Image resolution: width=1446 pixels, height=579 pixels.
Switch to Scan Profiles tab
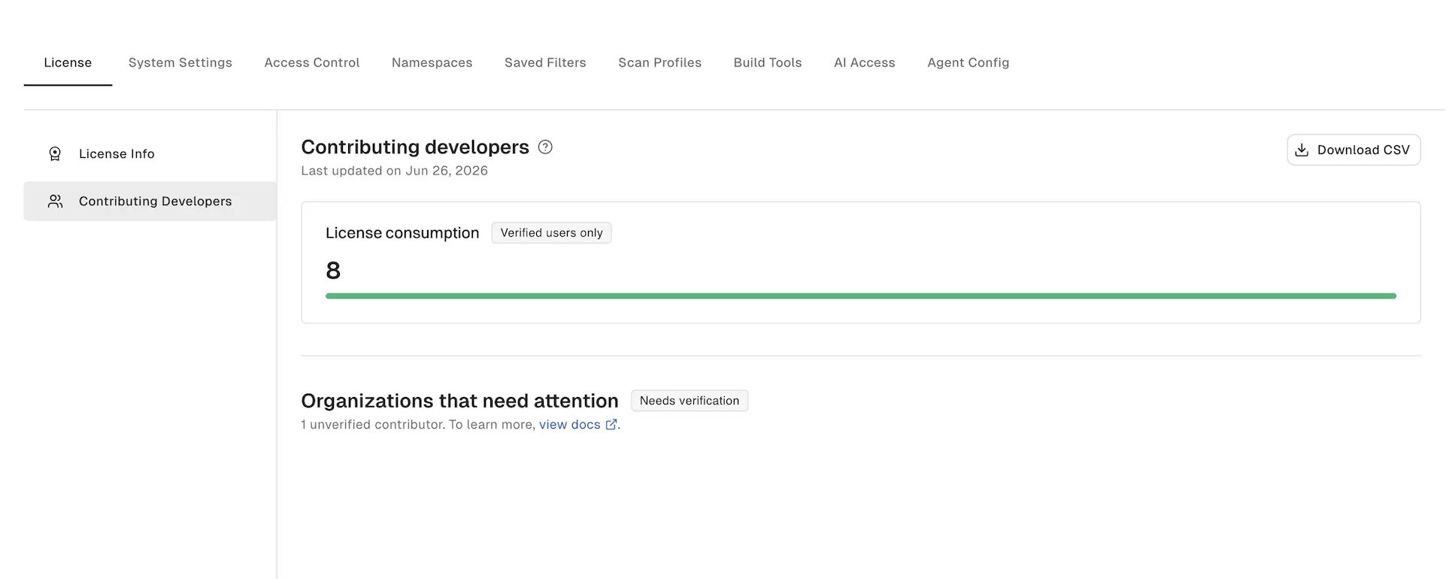click(660, 62)
